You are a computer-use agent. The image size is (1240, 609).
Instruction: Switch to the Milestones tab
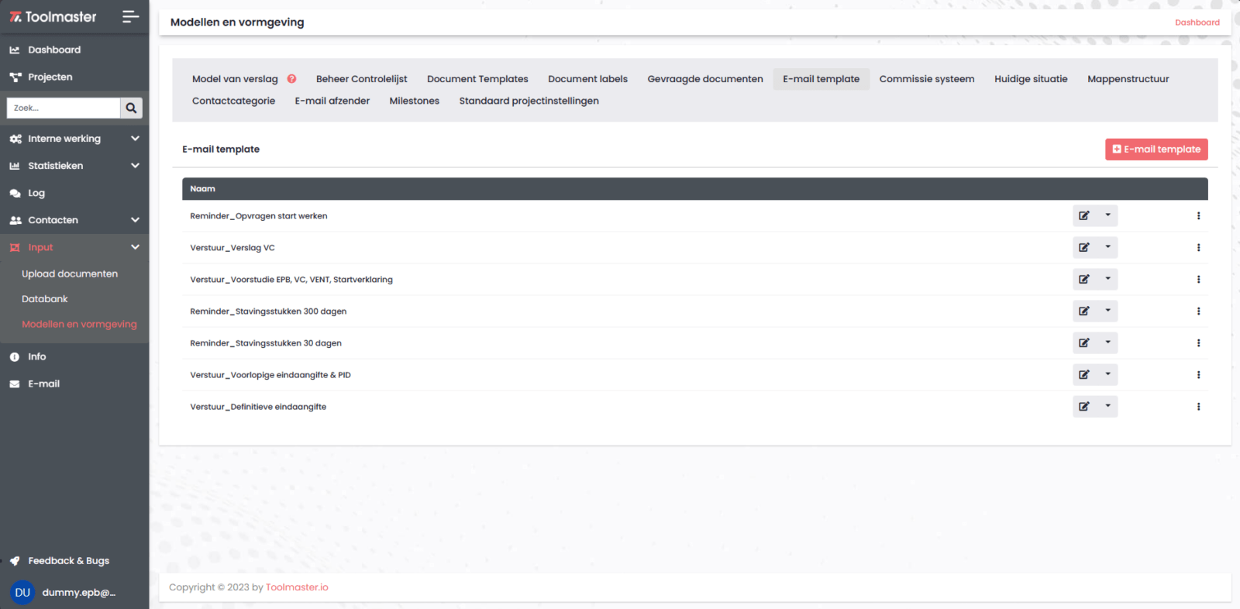coord(415,101)
